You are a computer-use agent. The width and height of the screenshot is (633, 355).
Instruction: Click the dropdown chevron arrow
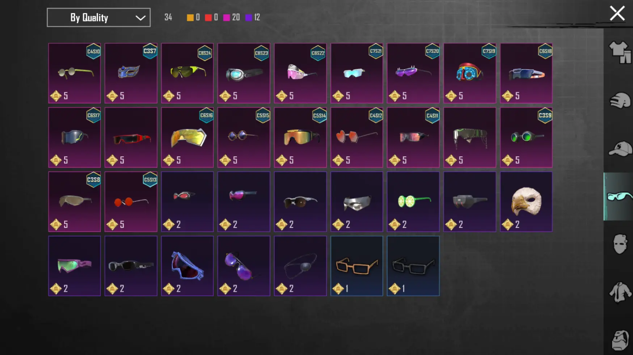140,18
